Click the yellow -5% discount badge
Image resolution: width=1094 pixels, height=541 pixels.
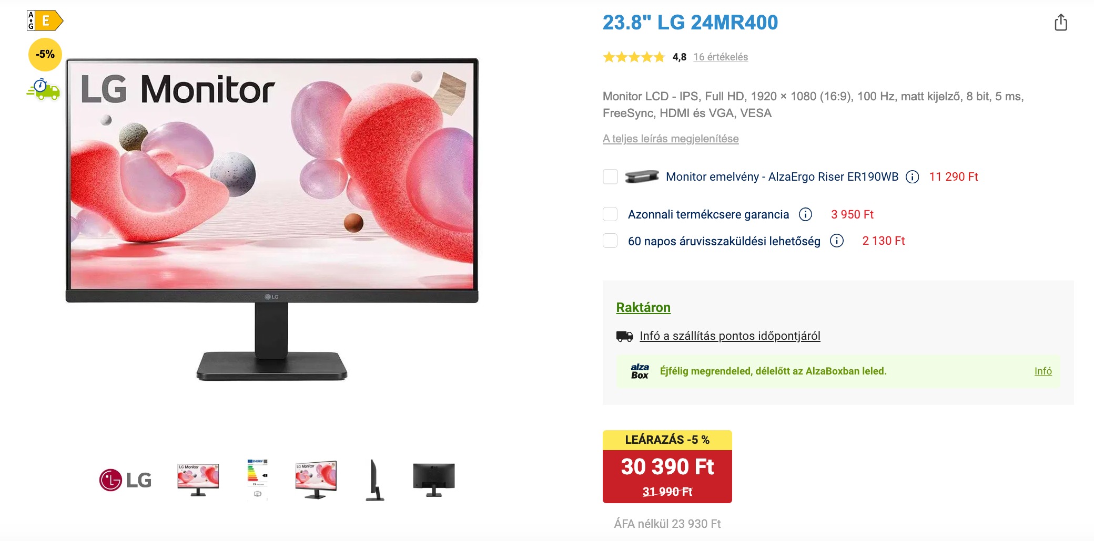(45, 54)
